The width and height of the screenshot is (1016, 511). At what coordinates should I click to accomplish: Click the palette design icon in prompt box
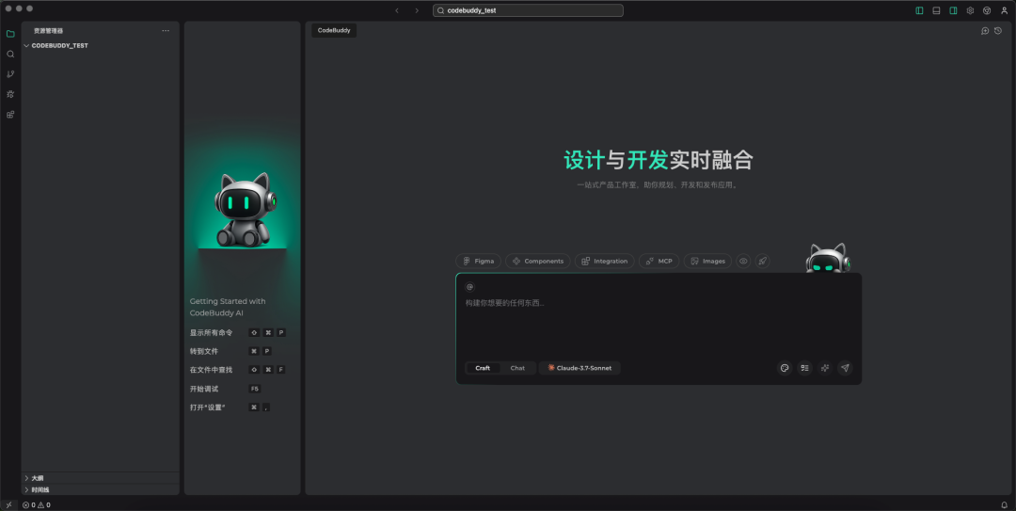(785, 368)
